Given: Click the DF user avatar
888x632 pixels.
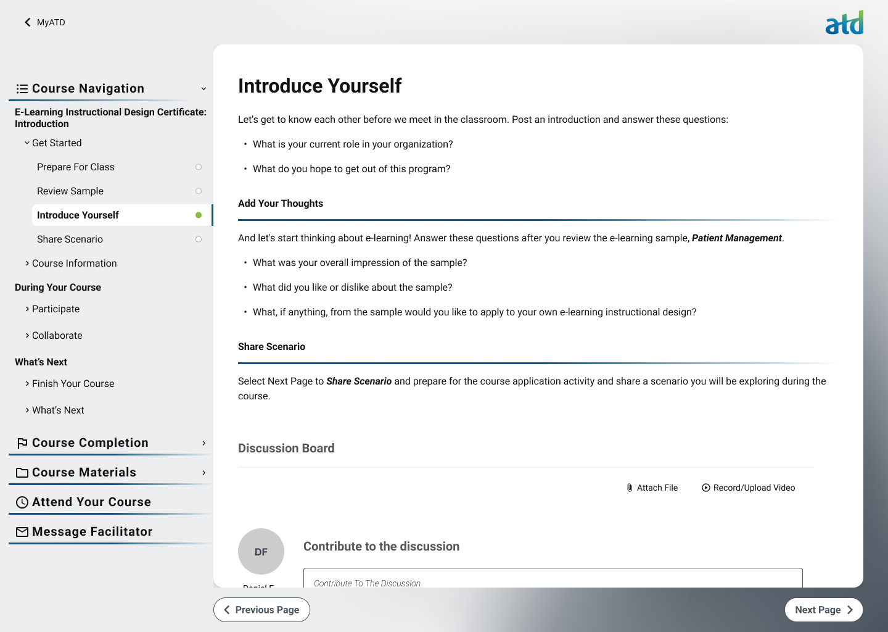Looking at the screenshot, I should (261, 552).
